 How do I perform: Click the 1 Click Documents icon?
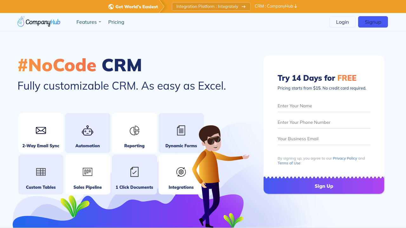134,172
